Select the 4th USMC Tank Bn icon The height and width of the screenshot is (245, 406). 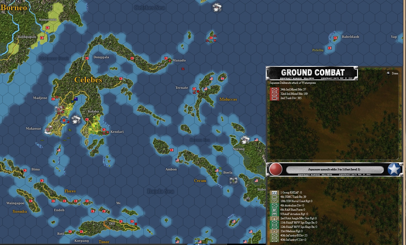(274, 197)
